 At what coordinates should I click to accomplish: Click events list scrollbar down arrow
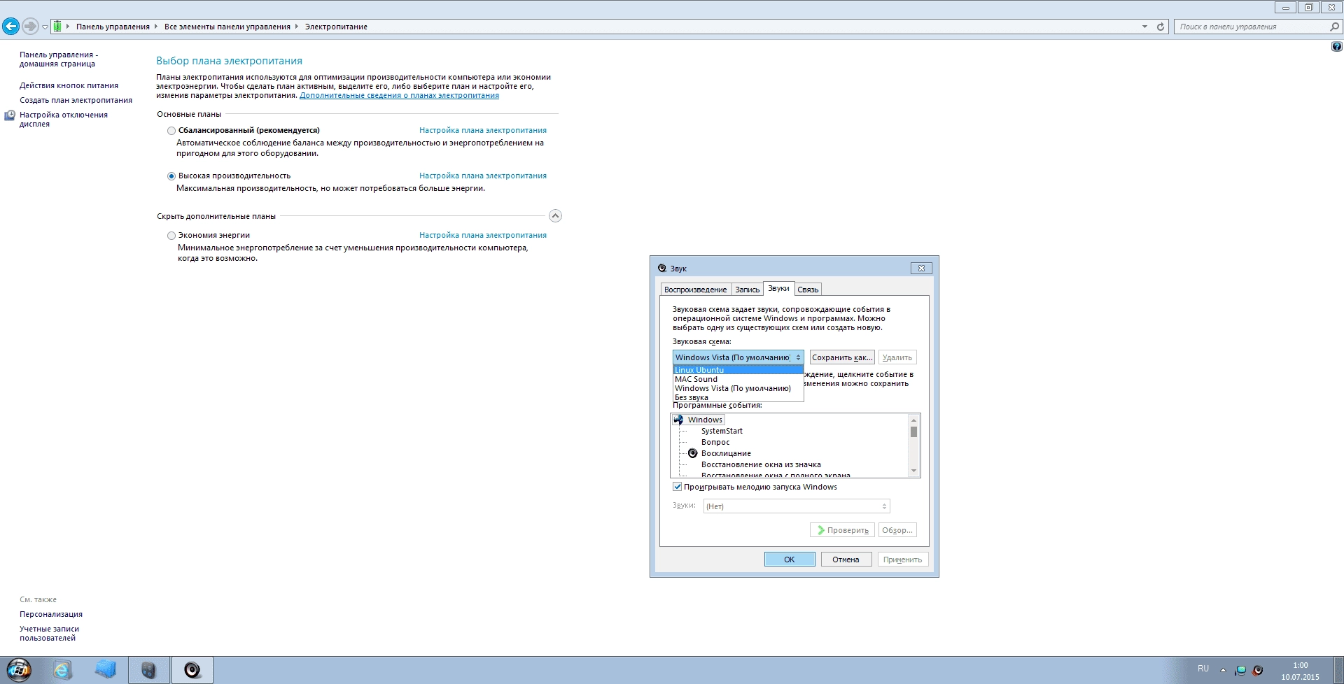tap(913, 471)
